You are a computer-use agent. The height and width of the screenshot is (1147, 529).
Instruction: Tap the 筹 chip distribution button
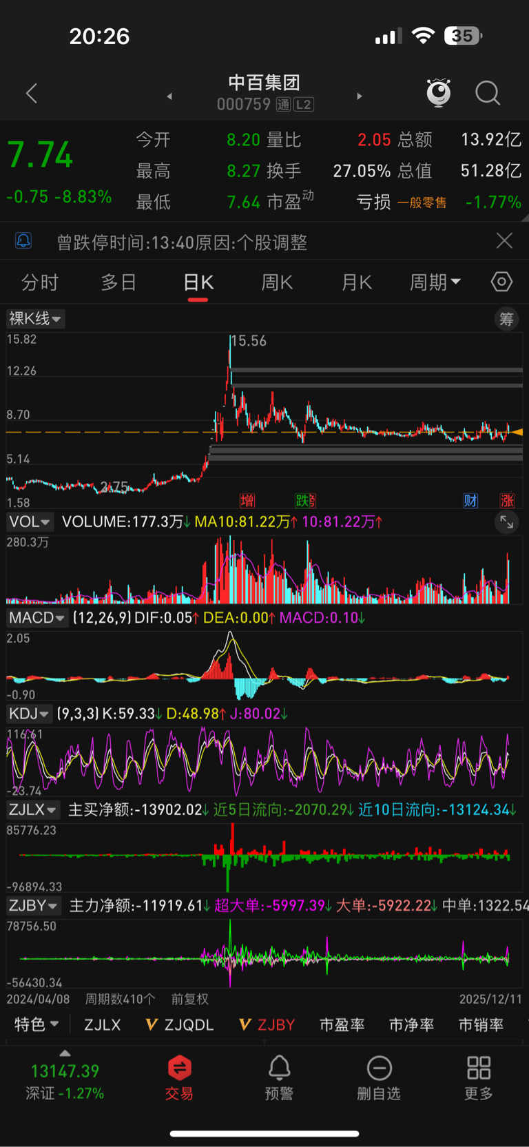click(506, 319)
